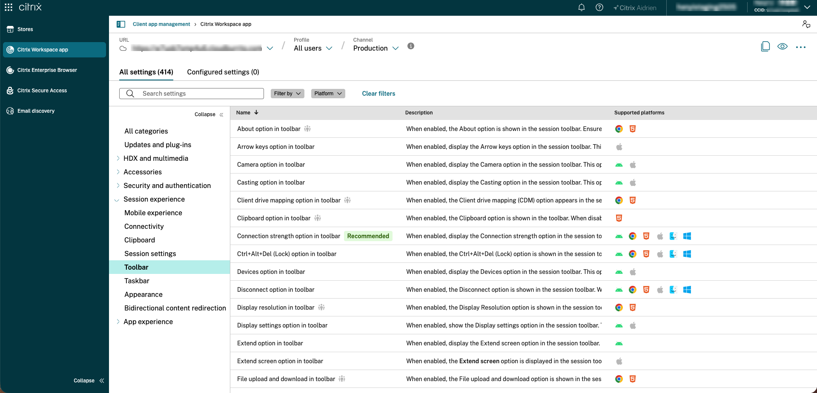
Task: Open the Profile All users dropdown
Action: click(312, 48)
